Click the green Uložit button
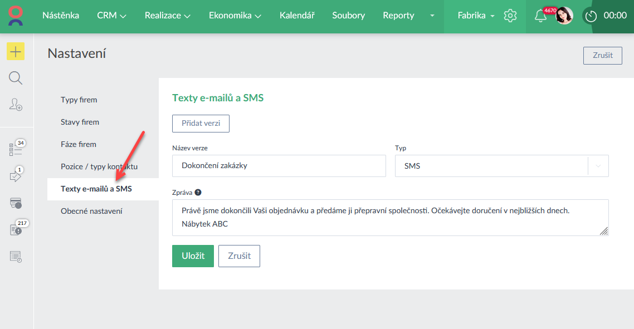Image resolution: width=634 pixels, height=329 pixels. click(x=193, y=256)
